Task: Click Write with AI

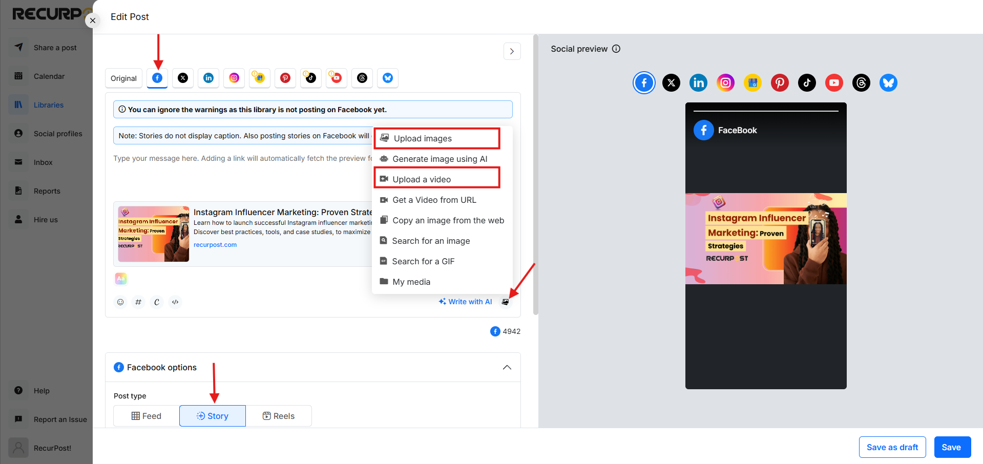Action: click(465, 302)
